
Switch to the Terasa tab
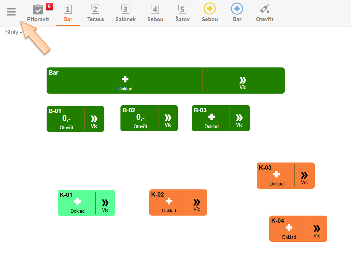point(95,13)
